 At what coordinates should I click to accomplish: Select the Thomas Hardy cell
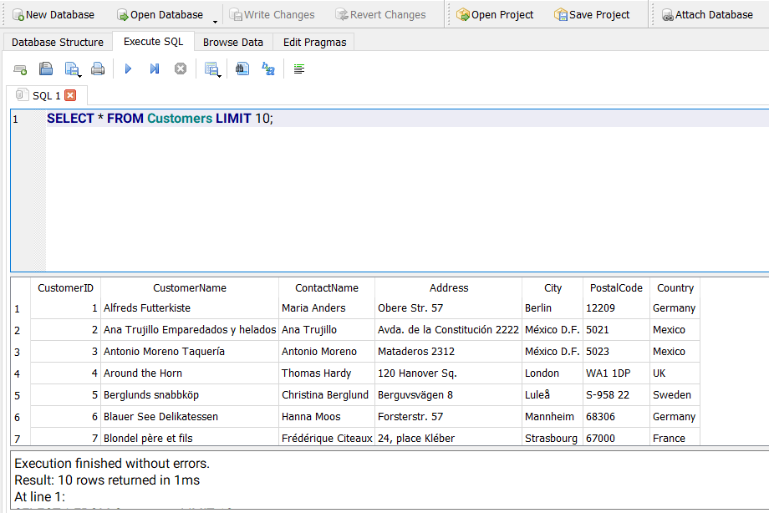[327, 373]
